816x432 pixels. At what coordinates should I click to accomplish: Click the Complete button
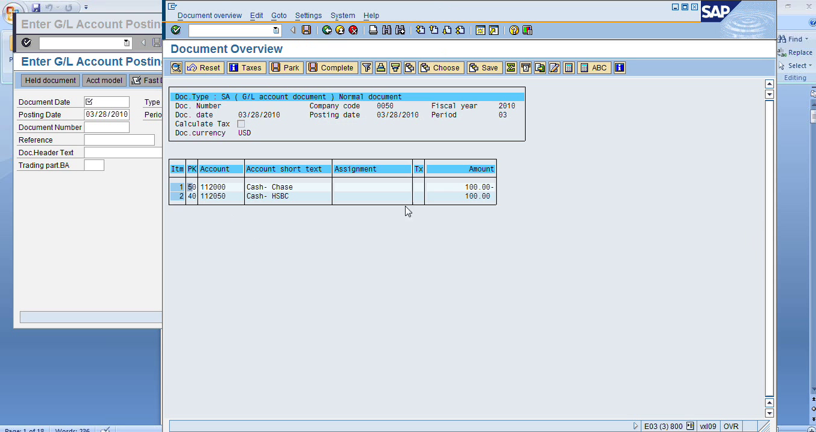coord(331,68)
